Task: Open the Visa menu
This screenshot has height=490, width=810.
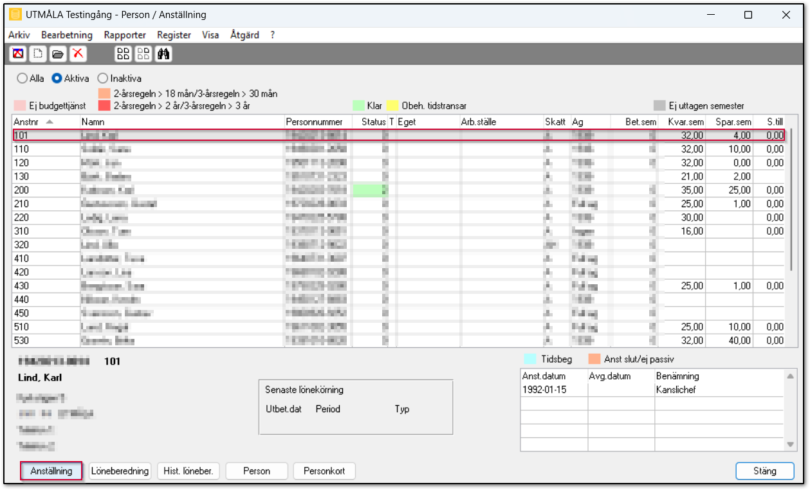Action: point(210,35)
